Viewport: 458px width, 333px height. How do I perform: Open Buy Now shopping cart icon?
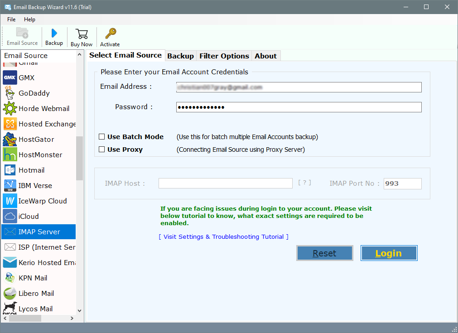[82, 34]
